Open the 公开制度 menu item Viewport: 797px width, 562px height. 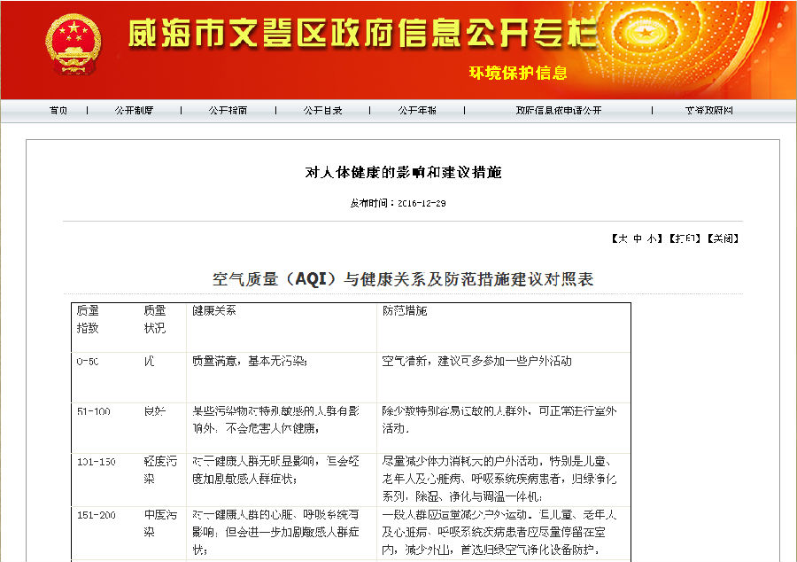(x=134, y=111)
